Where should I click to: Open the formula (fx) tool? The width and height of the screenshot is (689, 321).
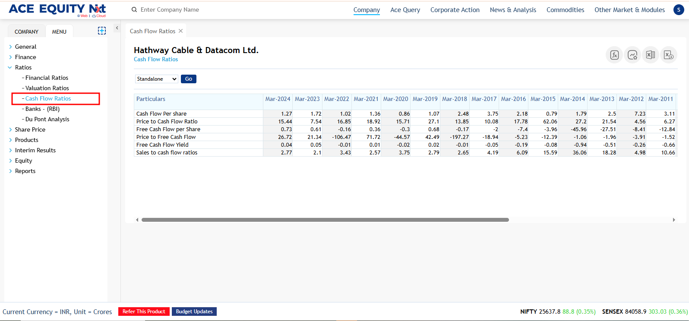coord(614,55)
